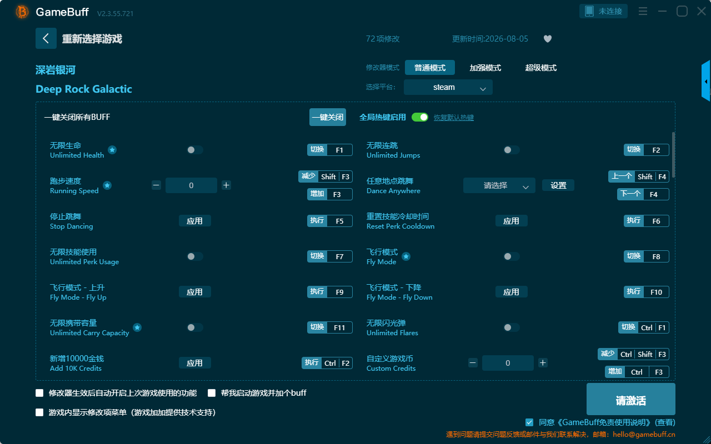The height and width of the screenshot is (444, 711).
Task: Open the Dance Anywhere 请选择 dropdown
Action: pyautogui.click(x=499, y=185)
